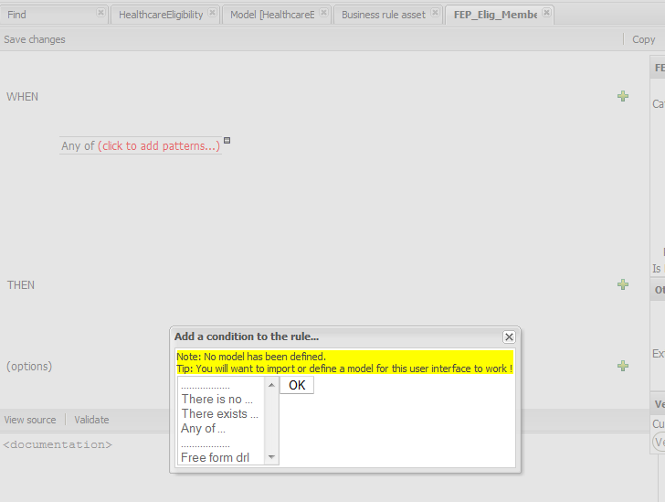Click the Validate link
This screenshot has width=665, height=502.
[x=91, y=420]
